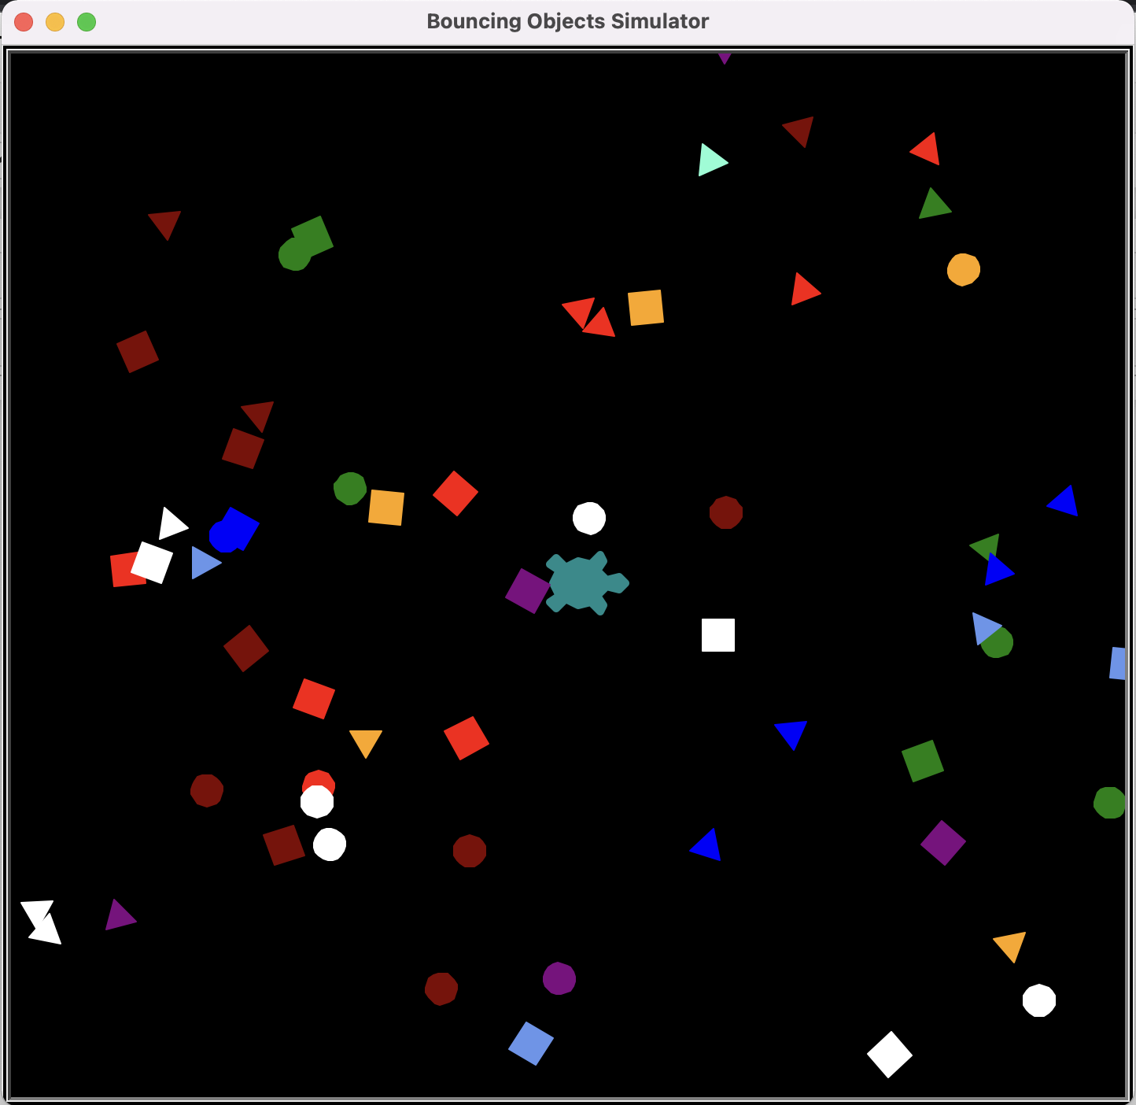The width and height of the screenshot is (1136, 1105).
Task: Minimize the window with the yellow button
Action: [x=55, y=22]
